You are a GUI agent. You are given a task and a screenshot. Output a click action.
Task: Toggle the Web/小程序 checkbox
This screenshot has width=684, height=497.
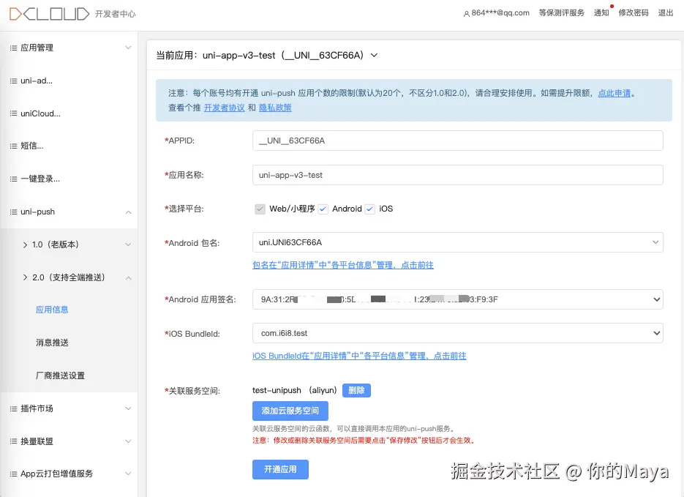(x=260, y=209)
